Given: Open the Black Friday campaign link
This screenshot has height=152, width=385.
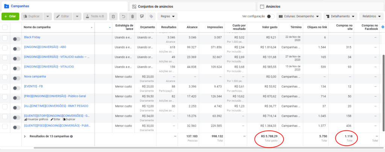Looking at the screenshot, I should (x=32, y=37).
